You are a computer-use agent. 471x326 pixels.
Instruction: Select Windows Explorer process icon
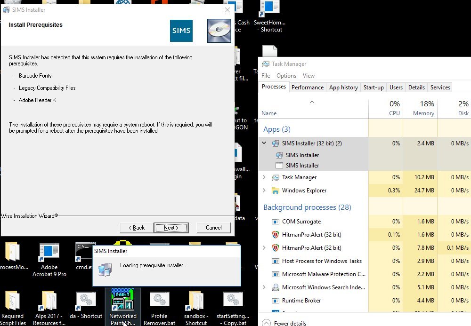(x=276, y=191)
